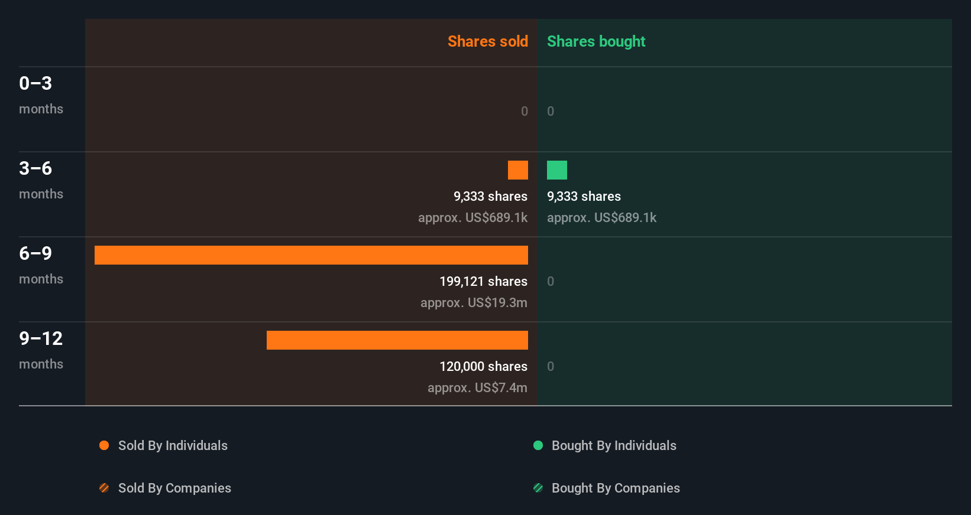Click the 0 bought value for 9–12 months

click(x=551, y=367)
